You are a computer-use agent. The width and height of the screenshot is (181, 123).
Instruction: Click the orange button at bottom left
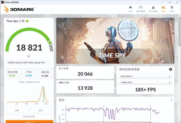click(29, 122)
